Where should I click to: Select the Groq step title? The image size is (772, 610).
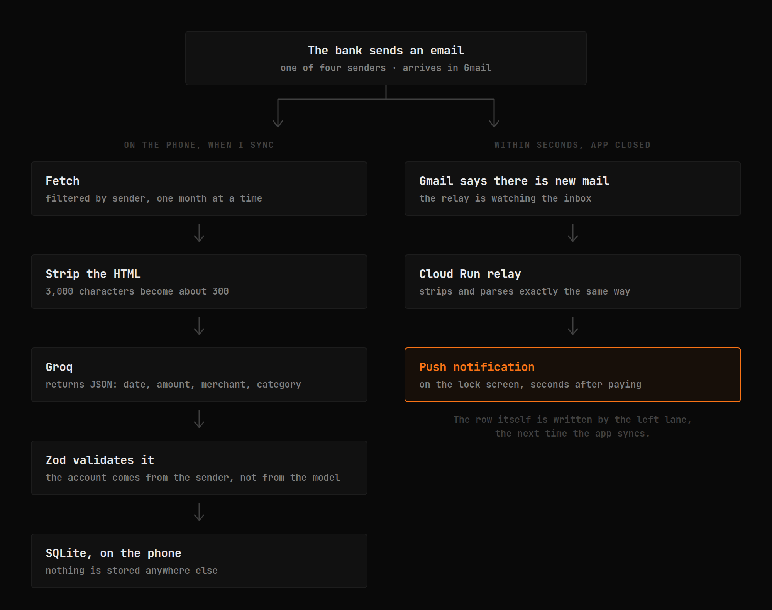[x=59, y=367]
